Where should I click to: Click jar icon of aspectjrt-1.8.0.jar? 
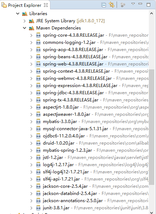coord(38,107)
